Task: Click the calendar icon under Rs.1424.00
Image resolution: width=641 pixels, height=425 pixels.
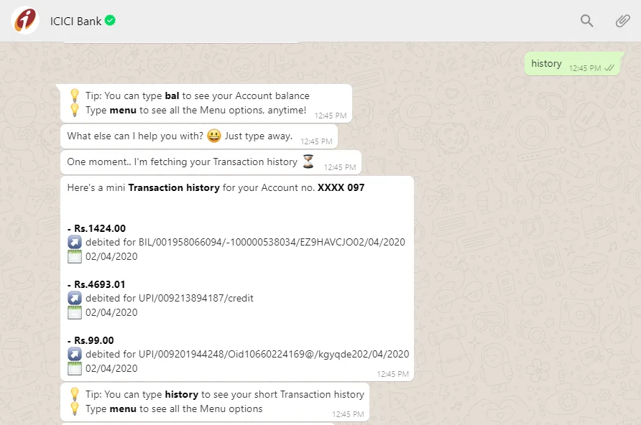Action: tap(75, 256)
